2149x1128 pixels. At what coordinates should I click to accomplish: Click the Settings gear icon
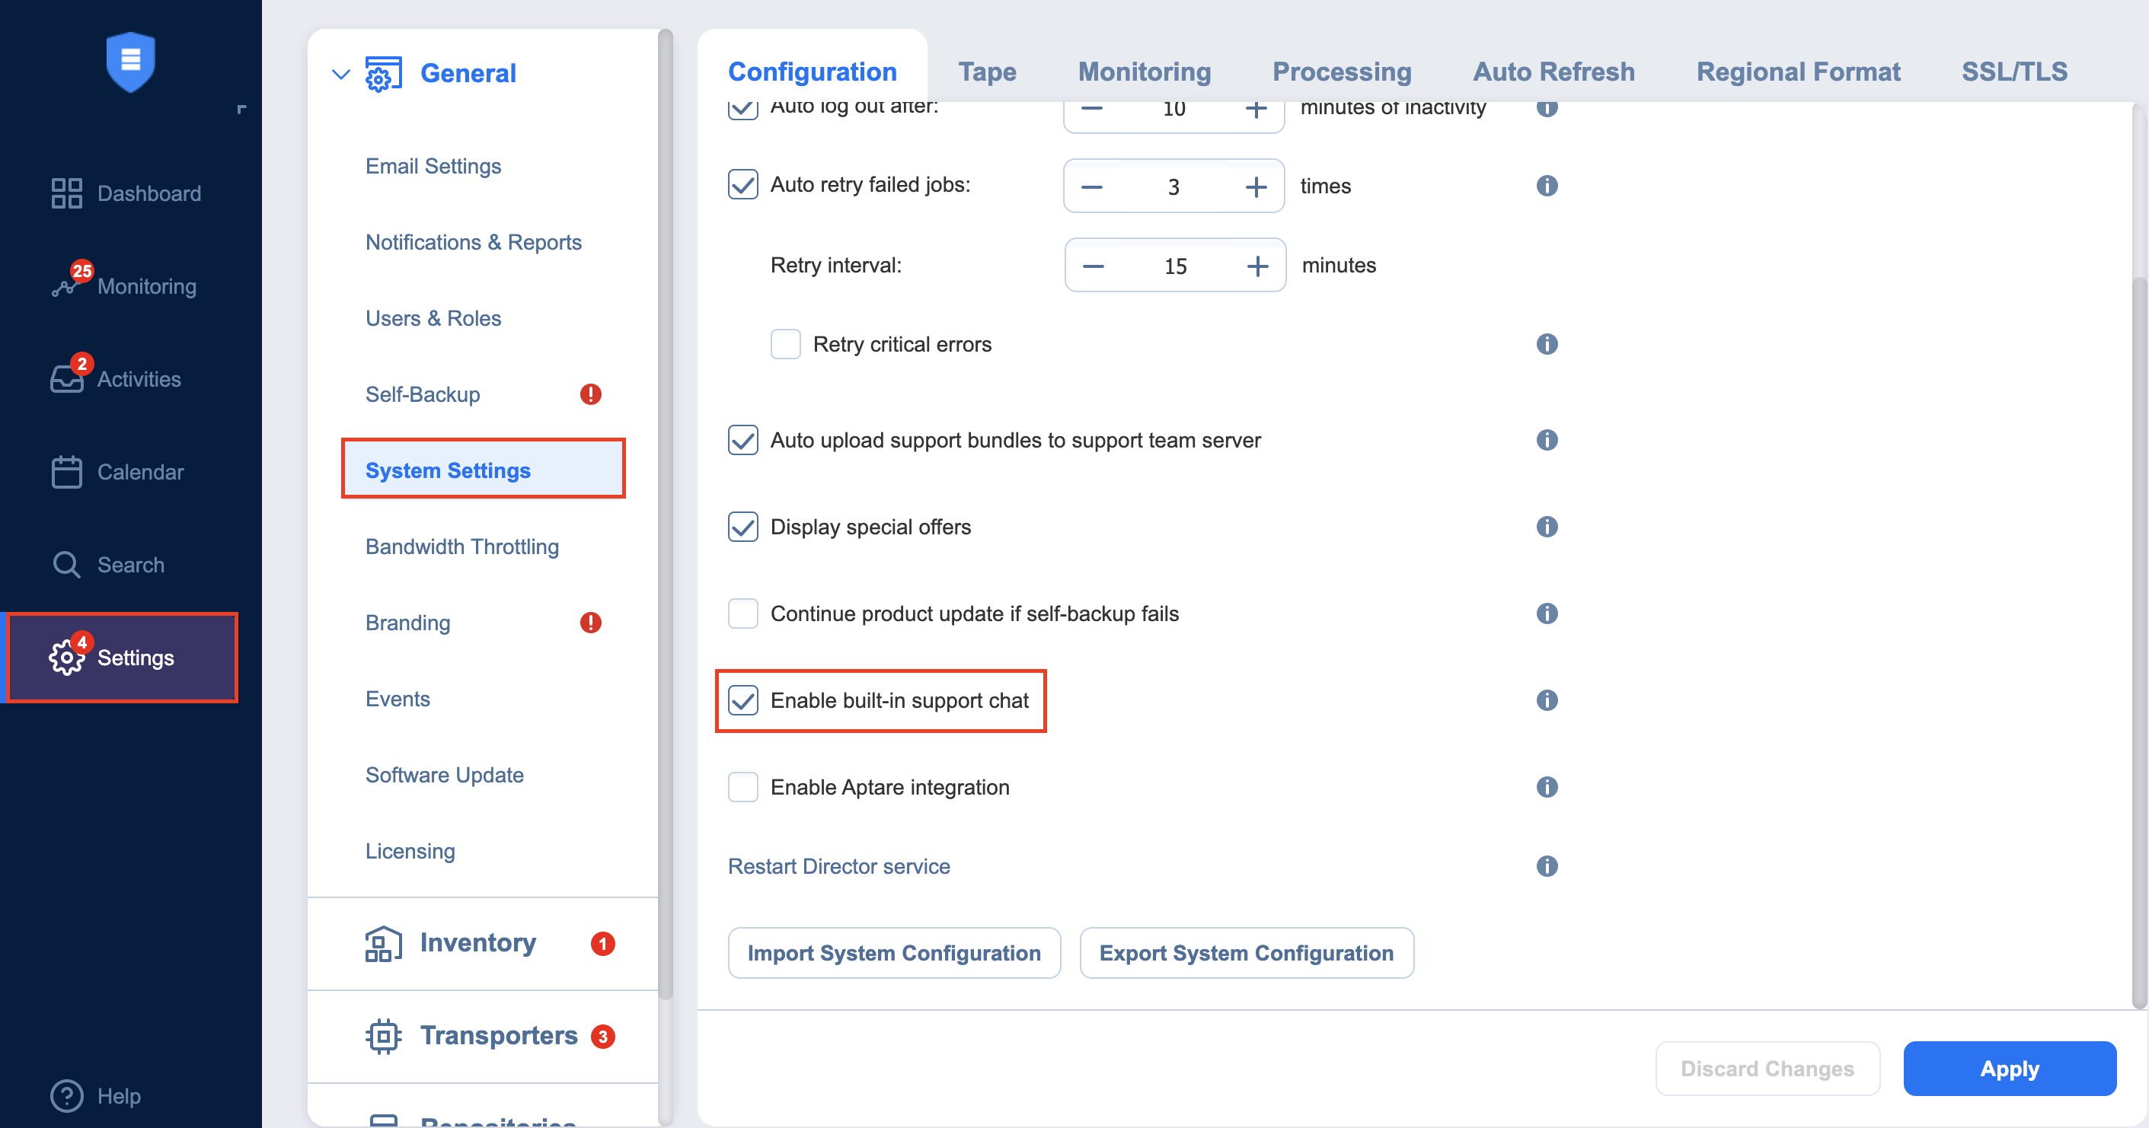pyautogui.click(x=67, y=658)
